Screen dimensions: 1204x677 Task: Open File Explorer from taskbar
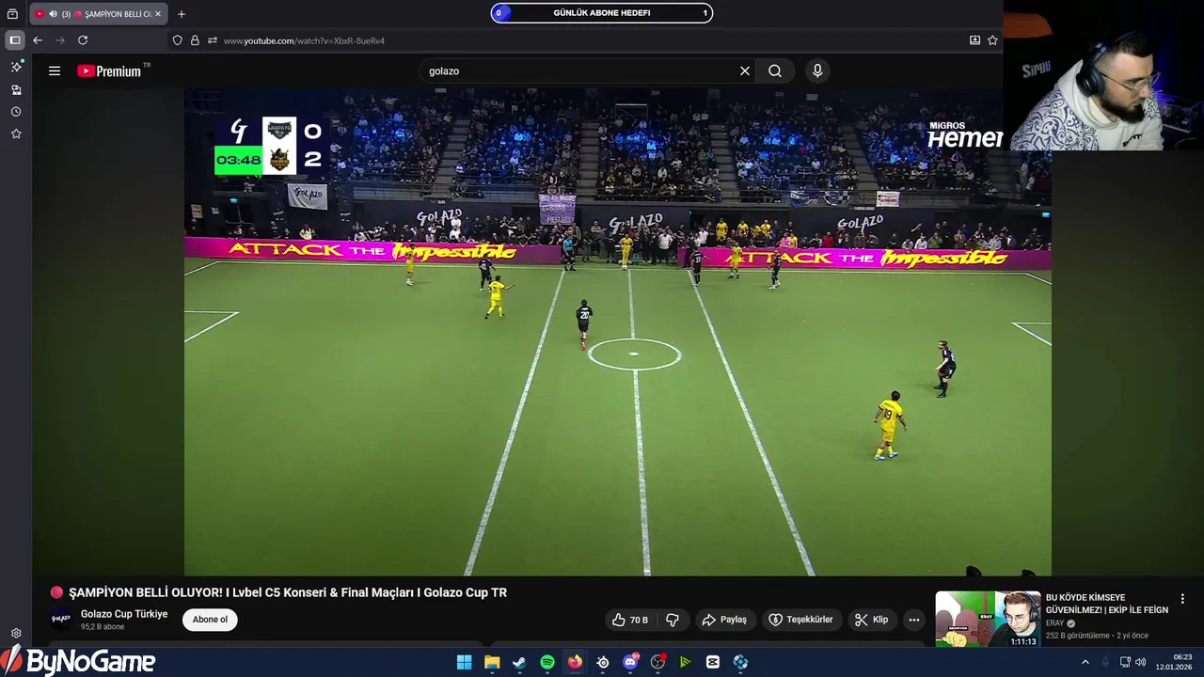492,662
